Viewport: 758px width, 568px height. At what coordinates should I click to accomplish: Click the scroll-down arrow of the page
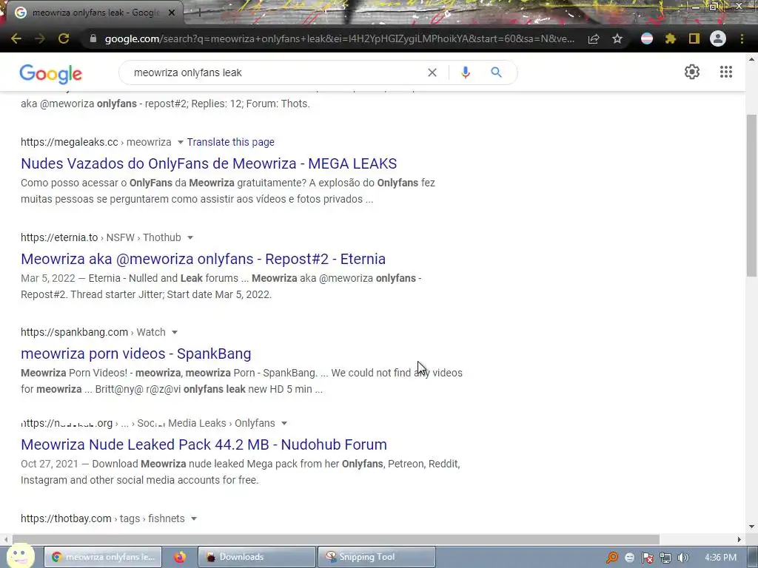point(752,527)
